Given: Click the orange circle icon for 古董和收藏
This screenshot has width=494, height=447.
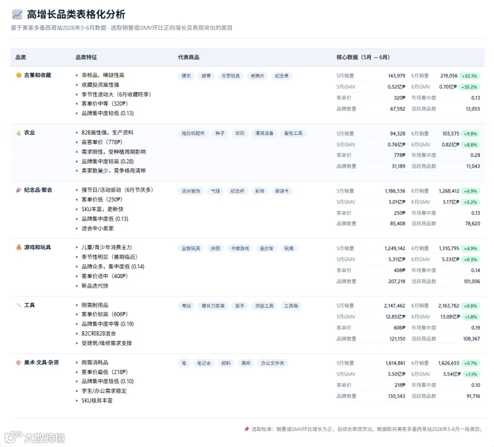Looking at the screenshot, I should point(19,75).
